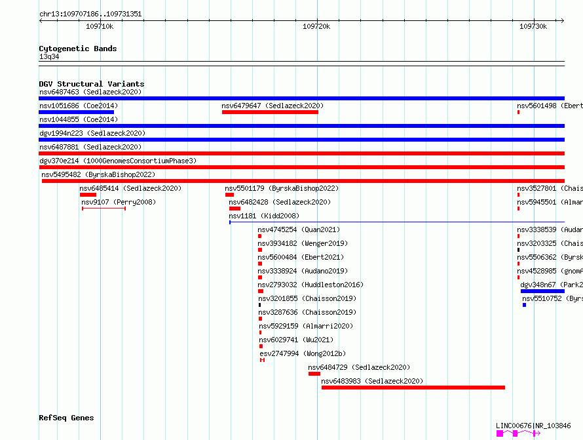Open the esv2747994 (Wong2012b) label
This screenshot has height=440, width=583.
pos(303,353)
